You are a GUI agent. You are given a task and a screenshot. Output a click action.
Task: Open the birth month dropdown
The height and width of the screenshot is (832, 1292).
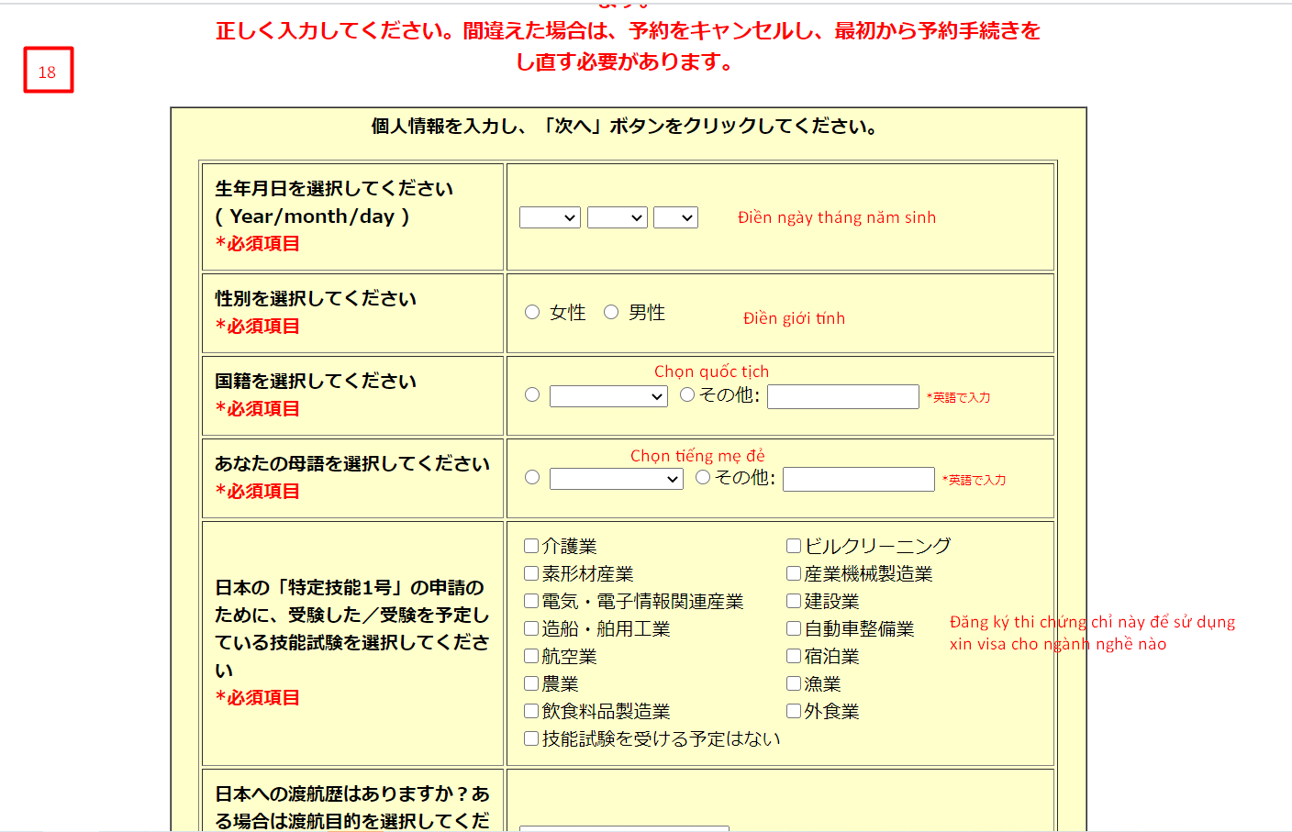[617, 217]
